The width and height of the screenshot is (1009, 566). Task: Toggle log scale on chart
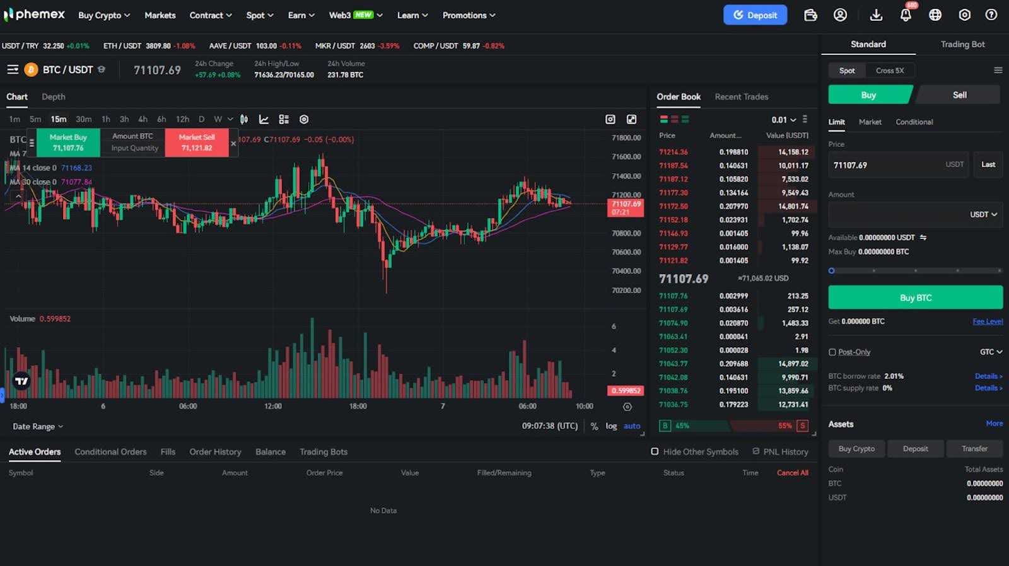pyautogui.click(x=611, y=426)
